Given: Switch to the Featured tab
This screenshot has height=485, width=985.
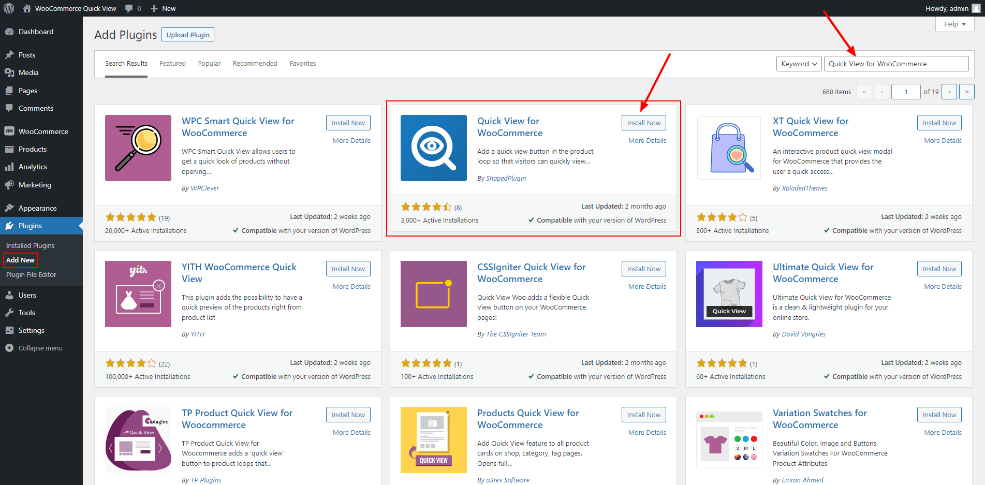Looking at the screenshot, I should point(172,64).
